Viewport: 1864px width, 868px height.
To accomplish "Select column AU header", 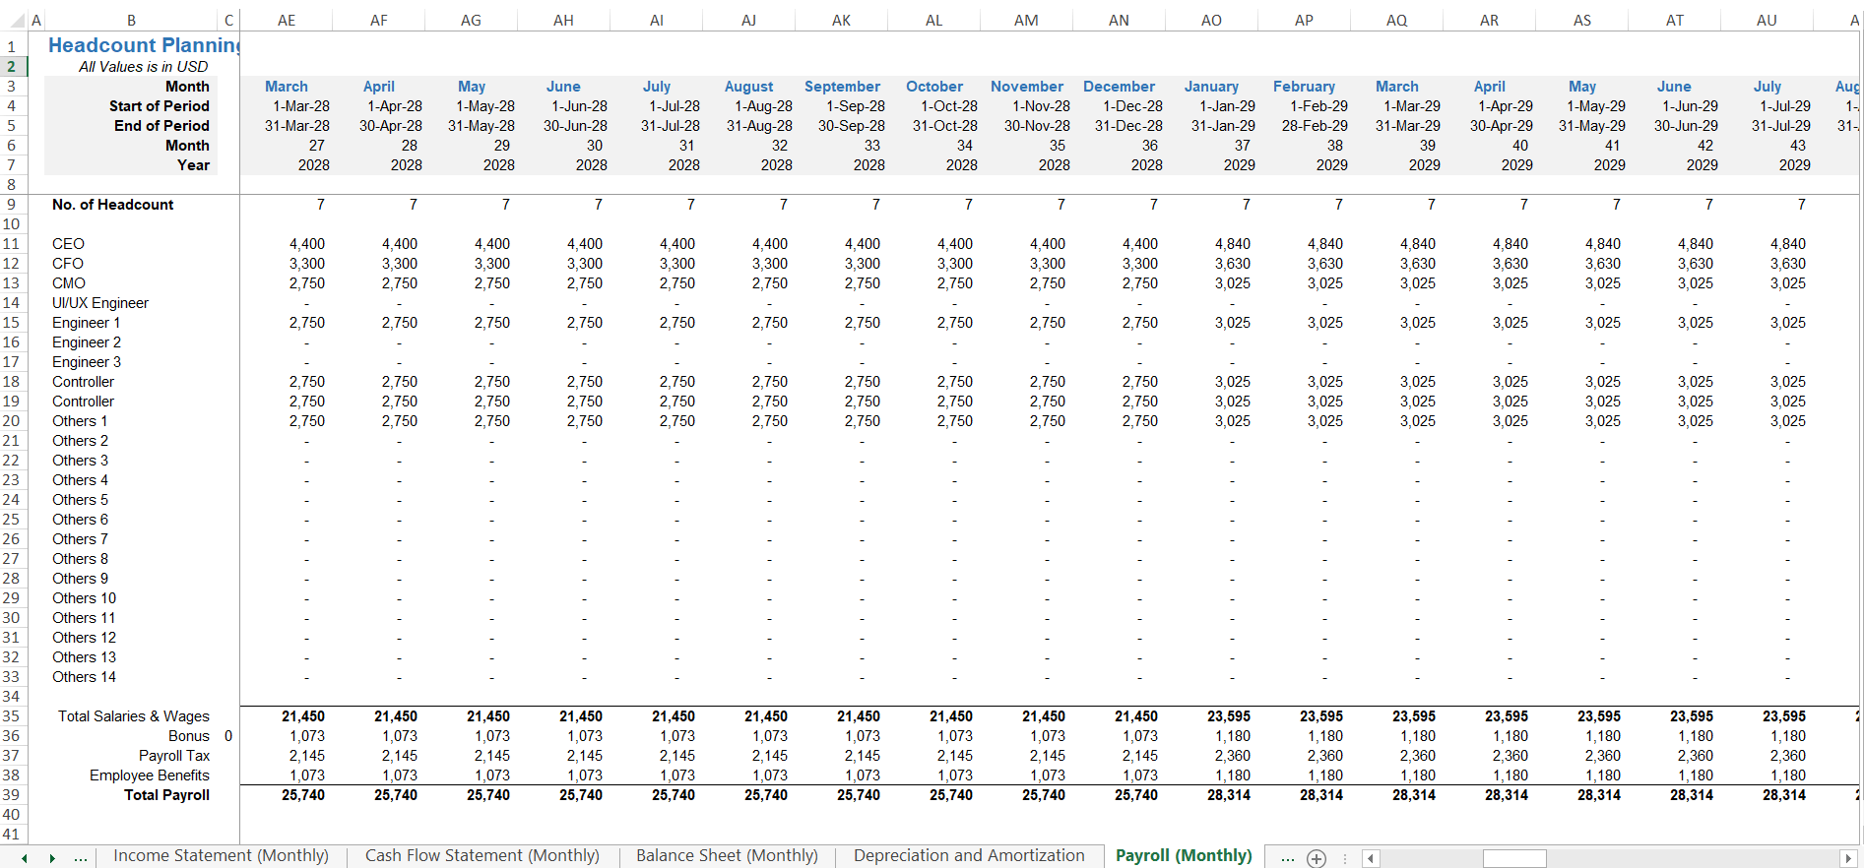I will point(1767,20).
